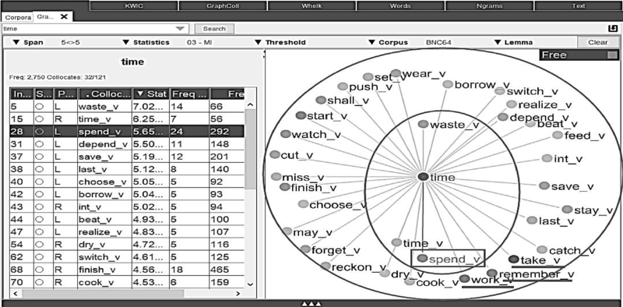Open the Whelk tool tab
This screenshot has width=623, height=307.
click(x=311, y=6)
